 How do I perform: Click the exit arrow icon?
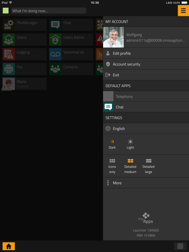point(108,75)
